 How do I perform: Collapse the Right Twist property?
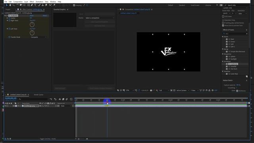point(7,21)
